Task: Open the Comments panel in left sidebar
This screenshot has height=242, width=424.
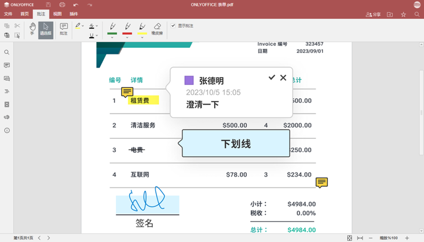Action: point(7,65)
